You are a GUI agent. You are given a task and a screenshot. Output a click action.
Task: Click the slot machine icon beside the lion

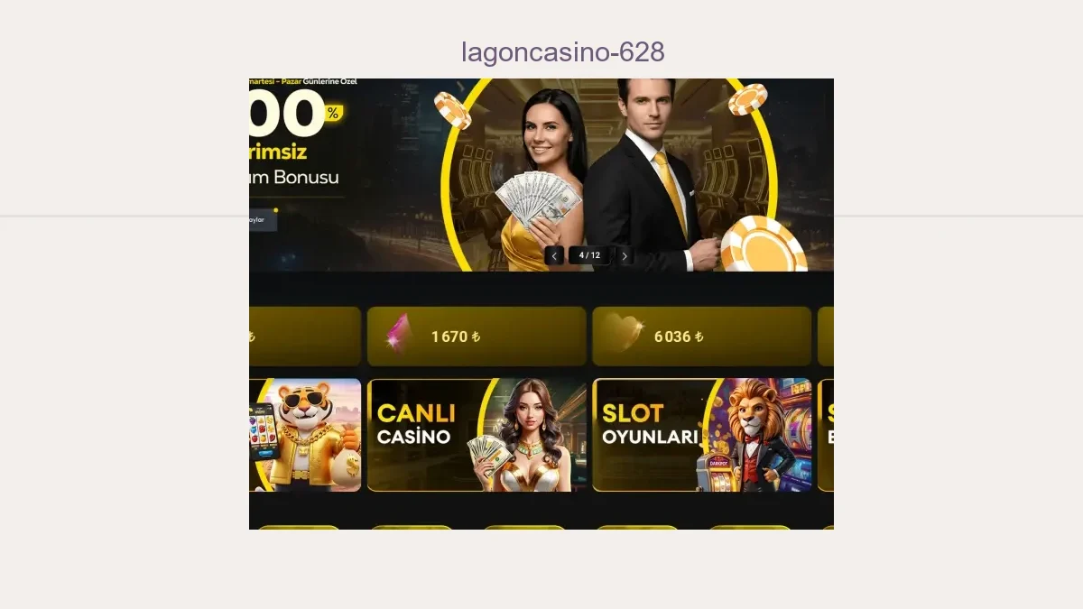click(x=714, y=471)
